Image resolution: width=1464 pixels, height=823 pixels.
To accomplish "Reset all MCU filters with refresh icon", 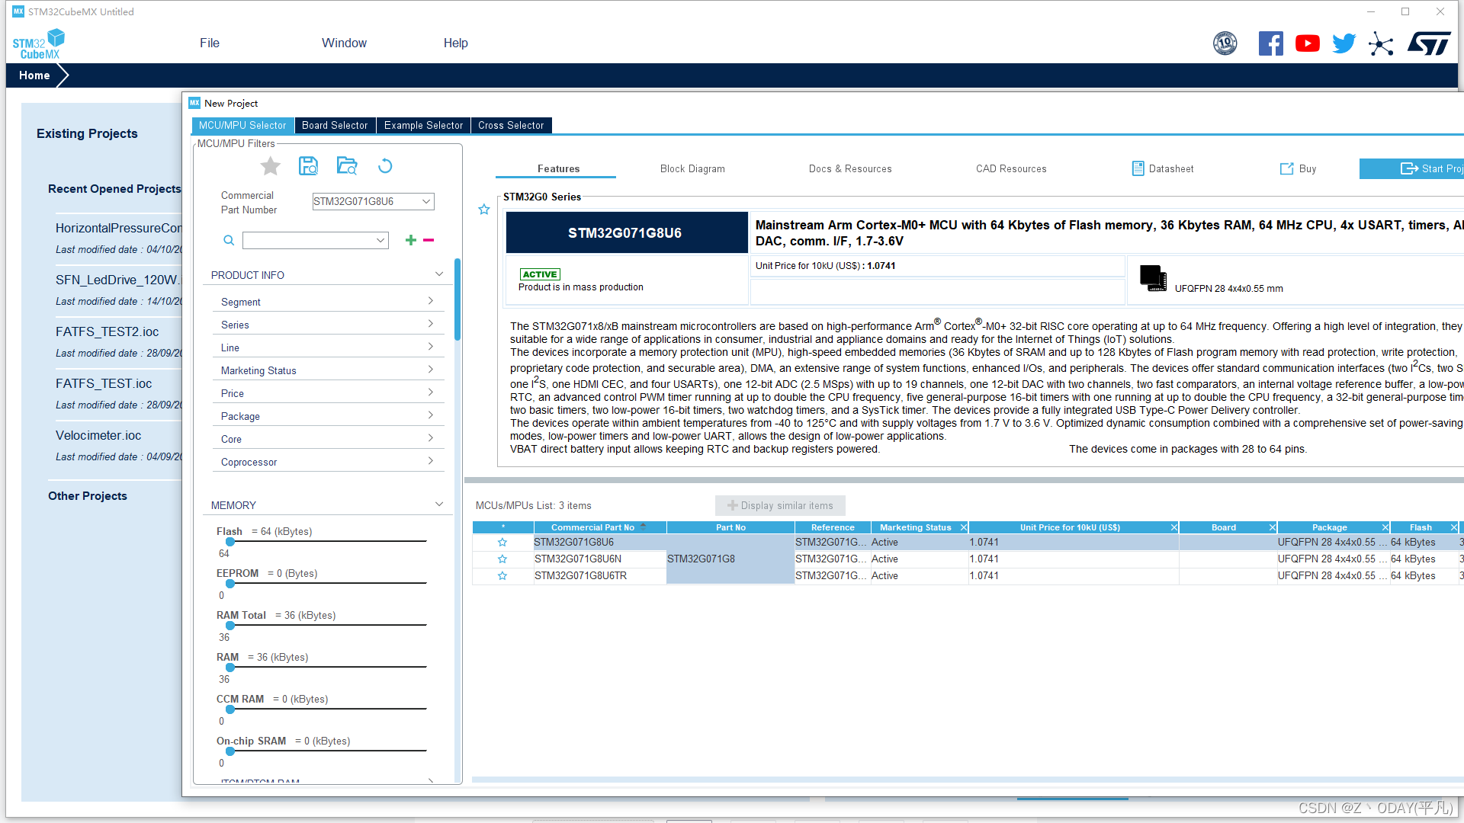I will tap(385, 166).
